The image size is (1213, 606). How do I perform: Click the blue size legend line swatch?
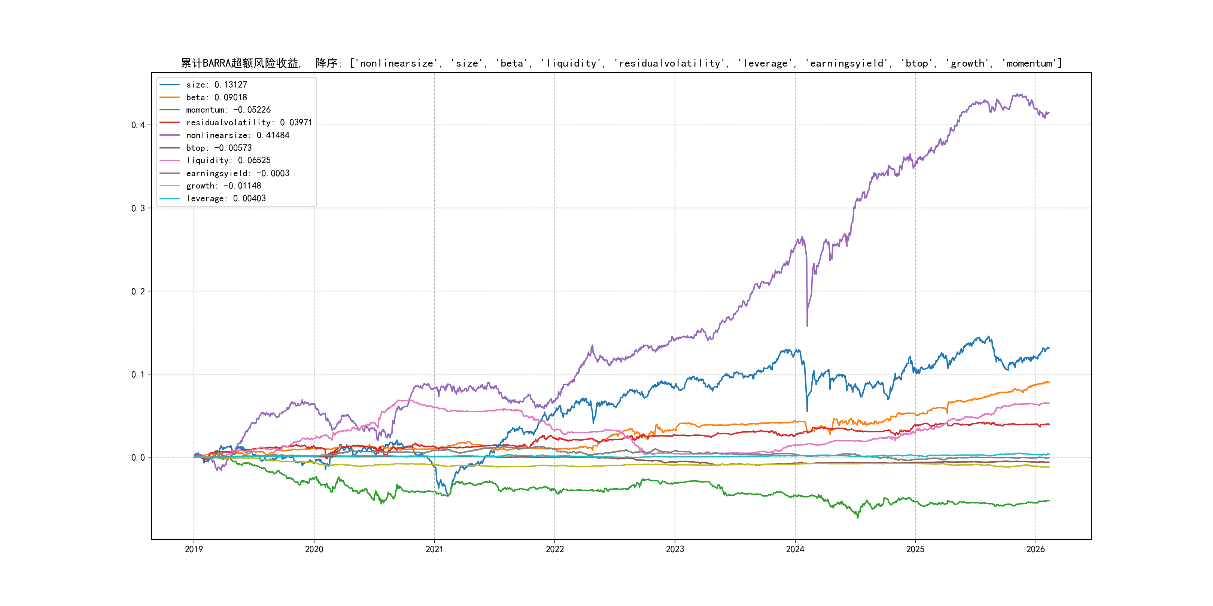coord(170,85)
